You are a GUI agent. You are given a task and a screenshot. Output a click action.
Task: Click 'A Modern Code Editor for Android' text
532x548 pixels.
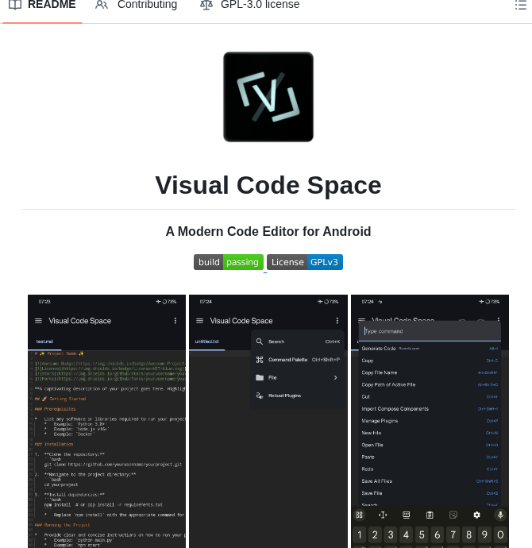point(268,231)
